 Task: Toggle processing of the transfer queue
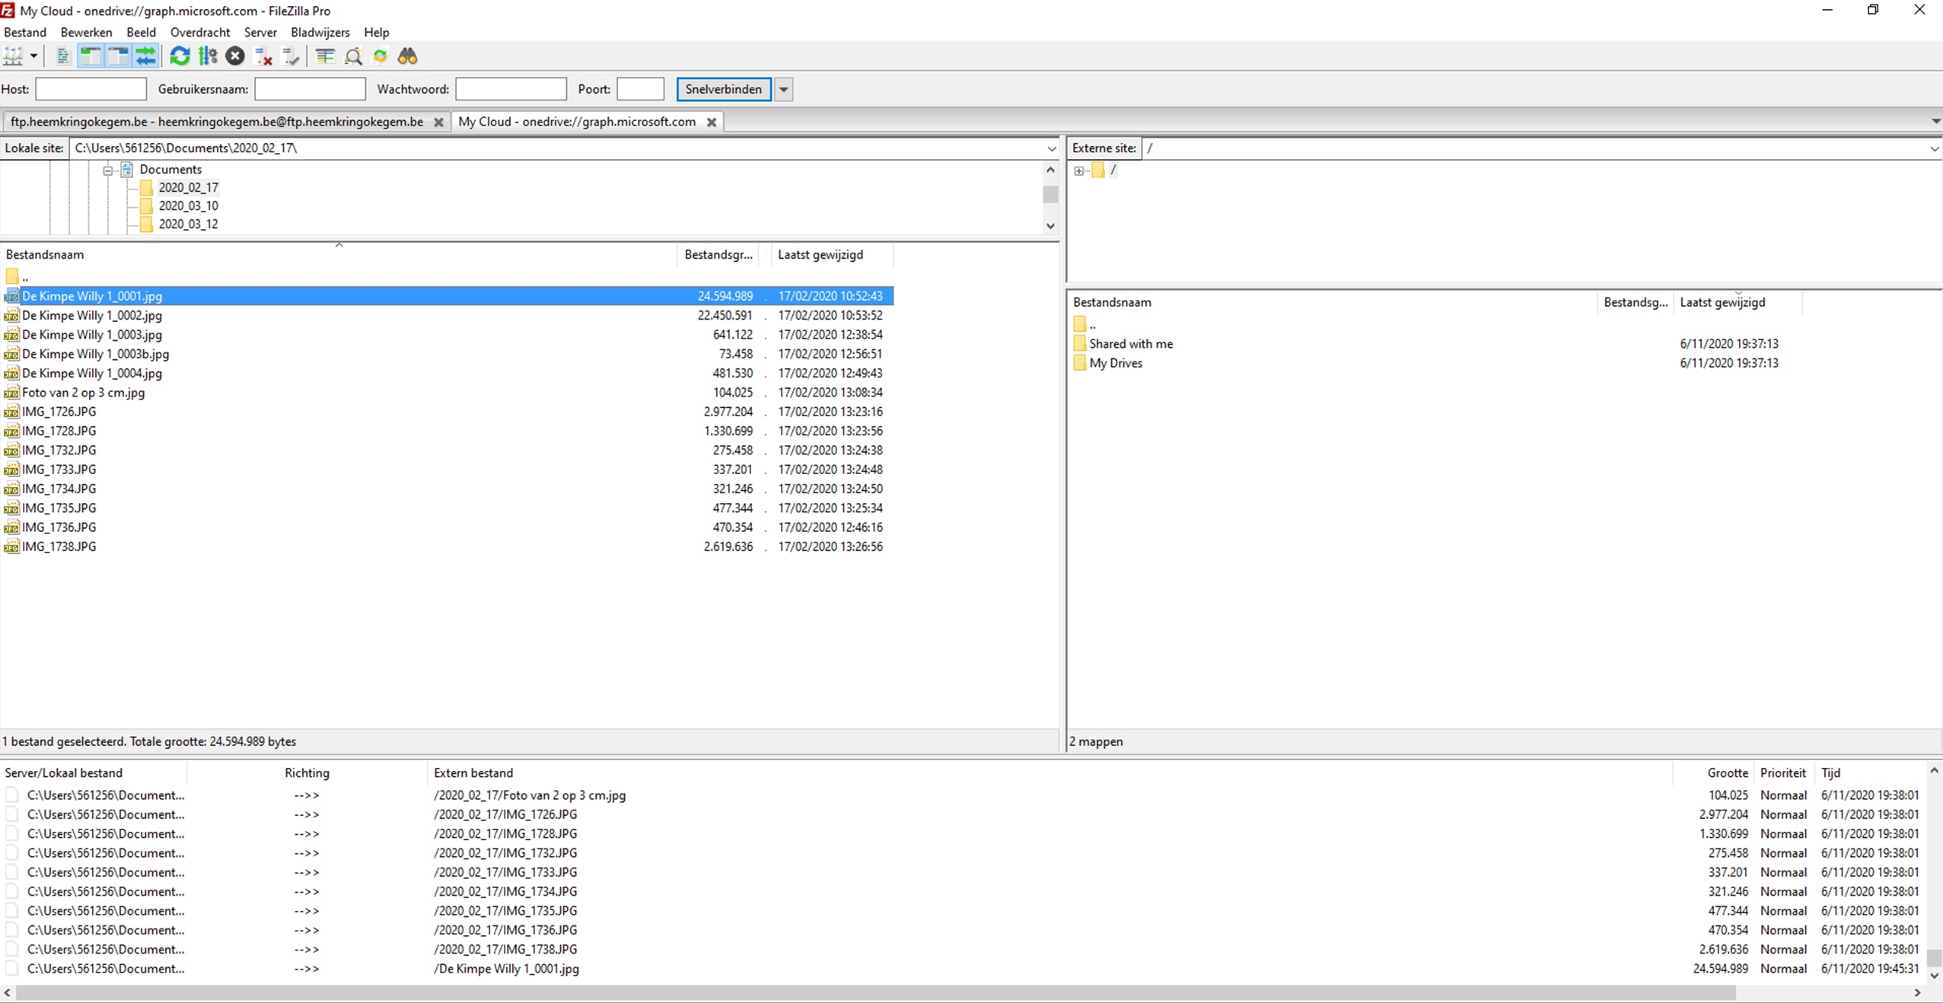click(207, 56)
